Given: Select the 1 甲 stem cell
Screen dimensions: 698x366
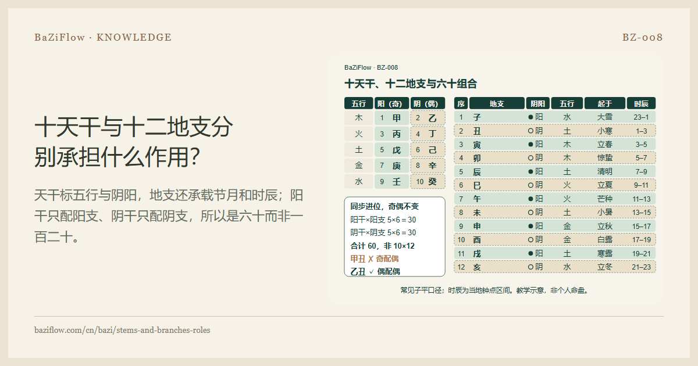Looking at the screenshot, I should pos(391,118).
